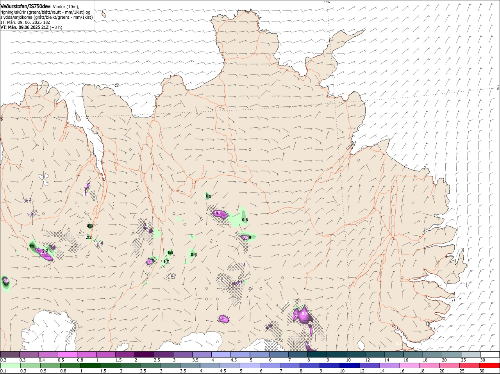
Task: Select the pale lavender 4–4.5 swatch in the upper legend row
Action: tap(221, 354)
